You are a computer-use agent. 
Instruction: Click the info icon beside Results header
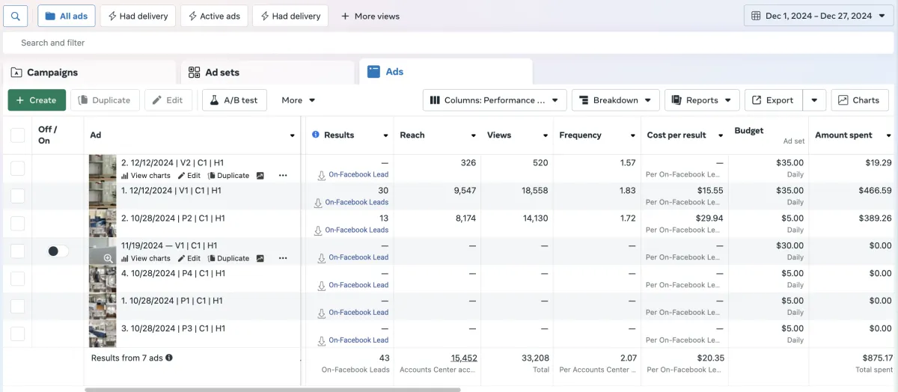pos(315,135)
